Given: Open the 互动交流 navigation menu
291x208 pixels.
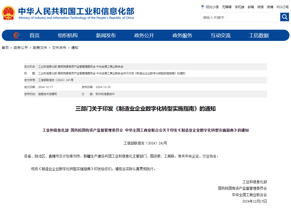Looking at the screenshot, I should coord(221,35).
